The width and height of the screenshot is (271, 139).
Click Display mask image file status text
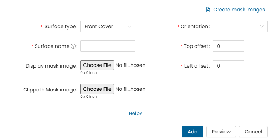pos(131,65)
